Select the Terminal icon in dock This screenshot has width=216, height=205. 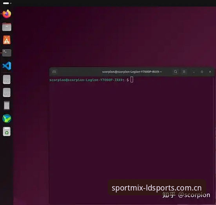(7, 53)
